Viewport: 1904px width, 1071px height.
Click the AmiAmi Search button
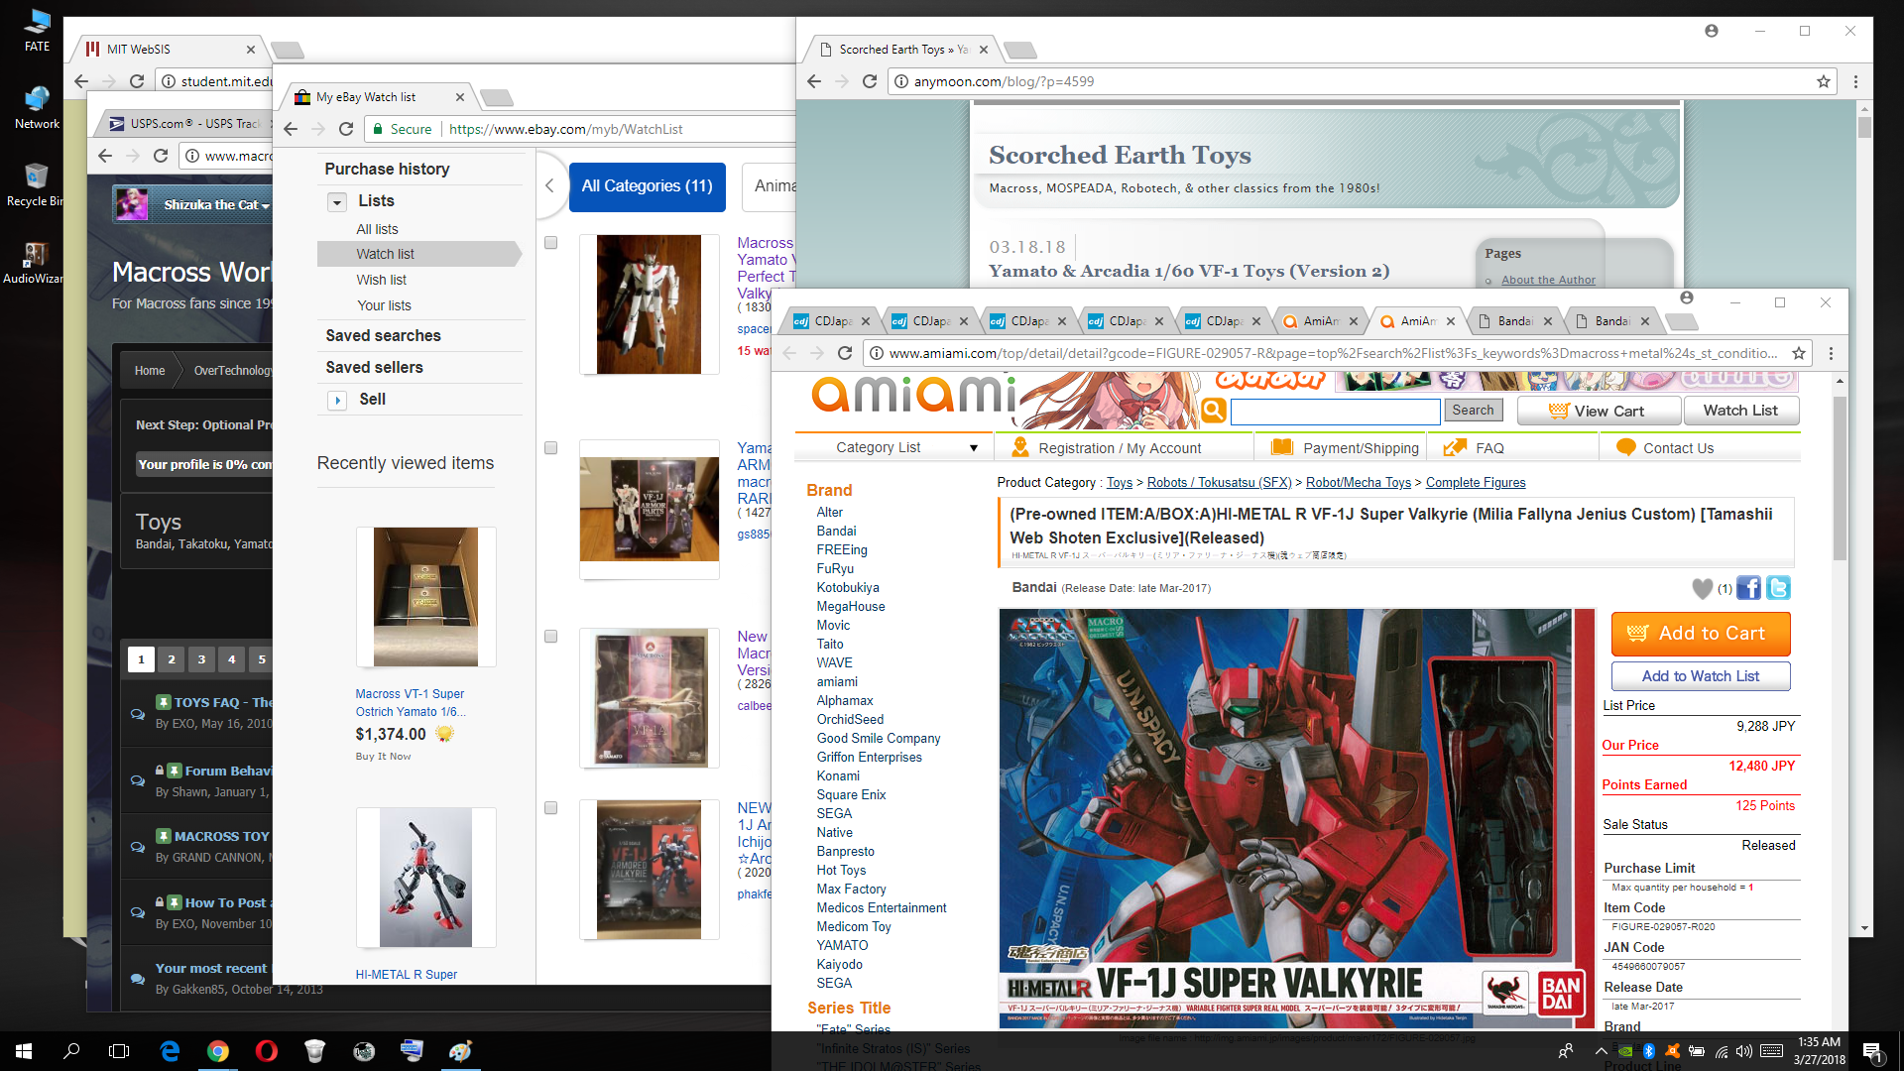1473,410
